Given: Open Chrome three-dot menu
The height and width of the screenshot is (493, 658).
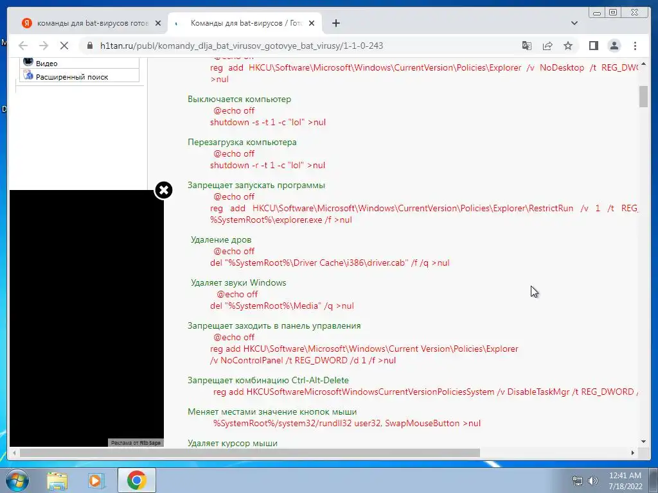Looking at the screenshot, I should [x=635, y=46].
